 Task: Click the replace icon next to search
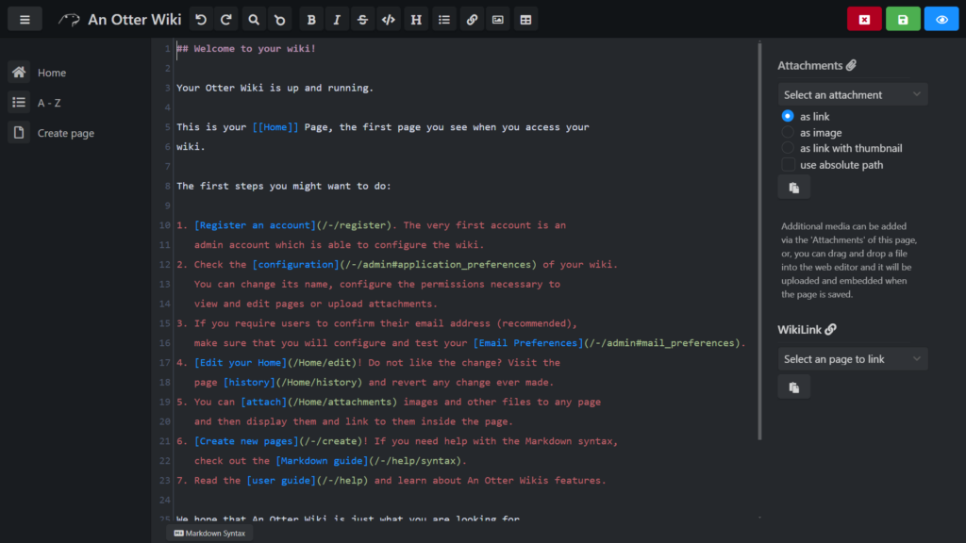pyautogui.click(x=279, y=20)
